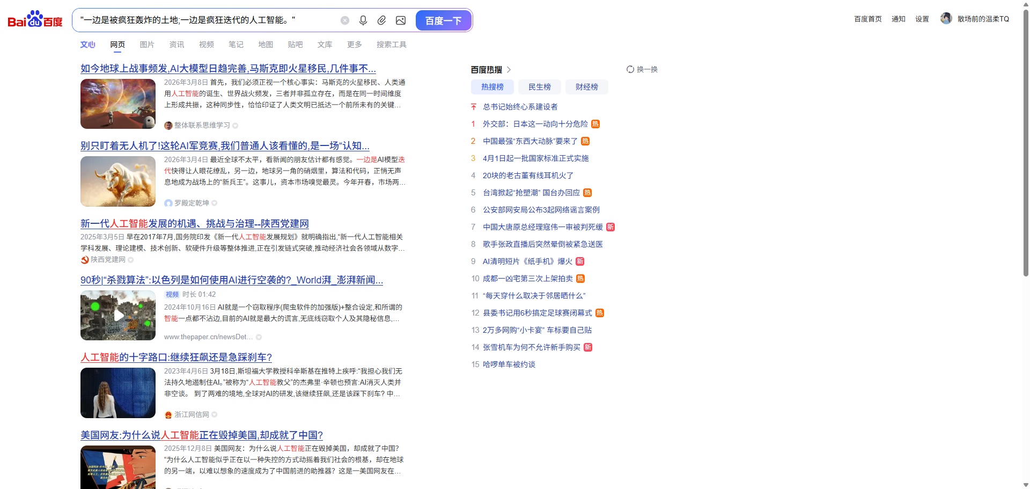Switch to the 财经榜 tab
The height and width of the screenshot is (489, 1030).
(586, 87)
